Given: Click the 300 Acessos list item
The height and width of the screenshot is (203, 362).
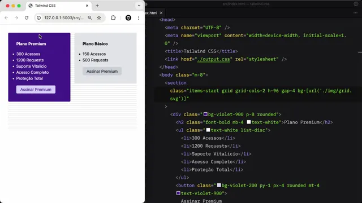Looking at the screenshot, I should [28, 54].
